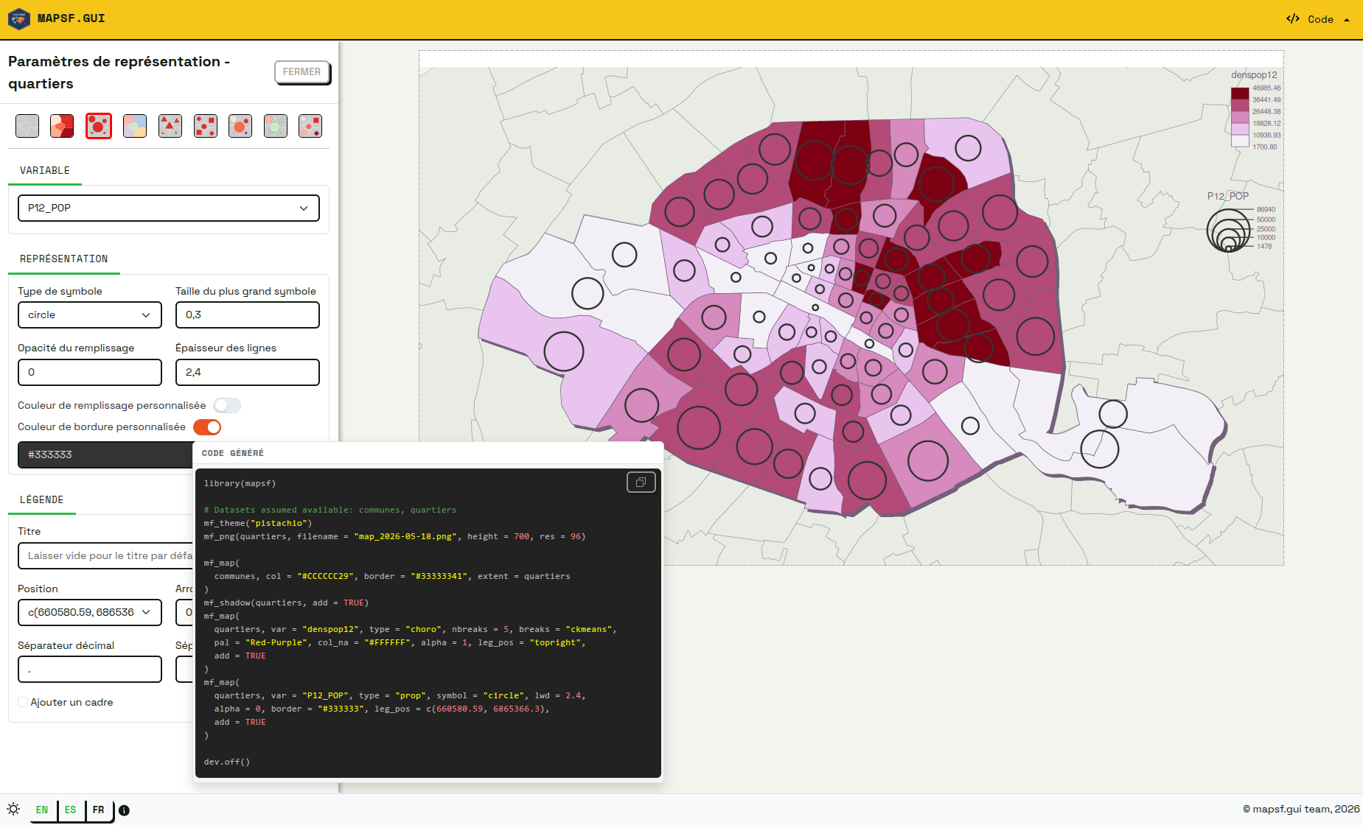The height and width of the screenshot is (825, 1363).
Task: Select the base map layer type icon
Action: pyautogui.click(x=27, y=126)
